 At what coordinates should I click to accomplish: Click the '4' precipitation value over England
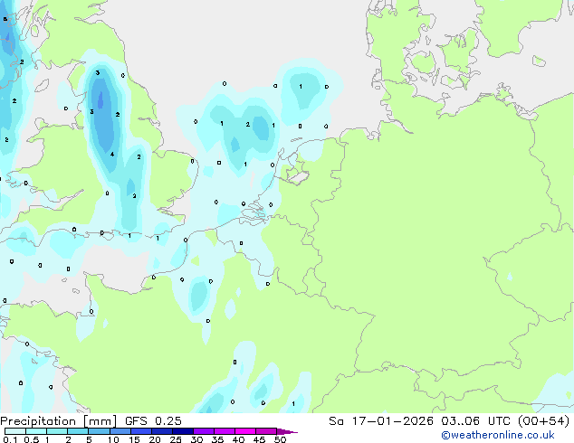112,155
